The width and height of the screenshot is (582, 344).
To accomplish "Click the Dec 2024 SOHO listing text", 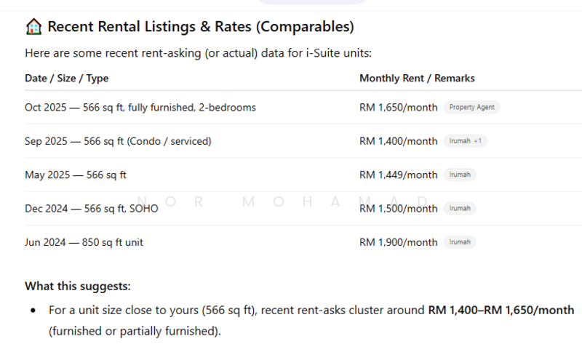I will (x=91, y=209).
